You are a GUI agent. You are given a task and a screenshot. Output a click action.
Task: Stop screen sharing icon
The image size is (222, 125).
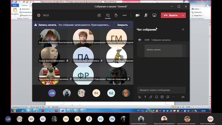pyautogui.click(x=154, y=15)
